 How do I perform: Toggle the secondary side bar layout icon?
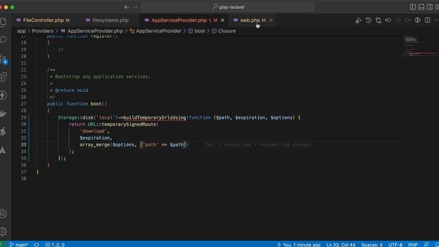(429, 7)
